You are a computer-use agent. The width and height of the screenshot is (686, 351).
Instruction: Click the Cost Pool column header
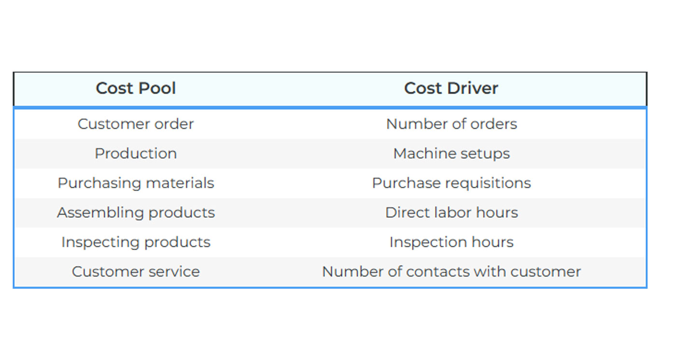click(x=136, y=88)
